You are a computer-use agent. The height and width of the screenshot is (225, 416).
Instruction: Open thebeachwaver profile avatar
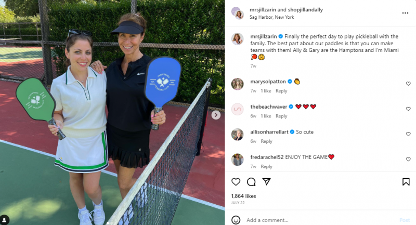(x=238, y=109)
